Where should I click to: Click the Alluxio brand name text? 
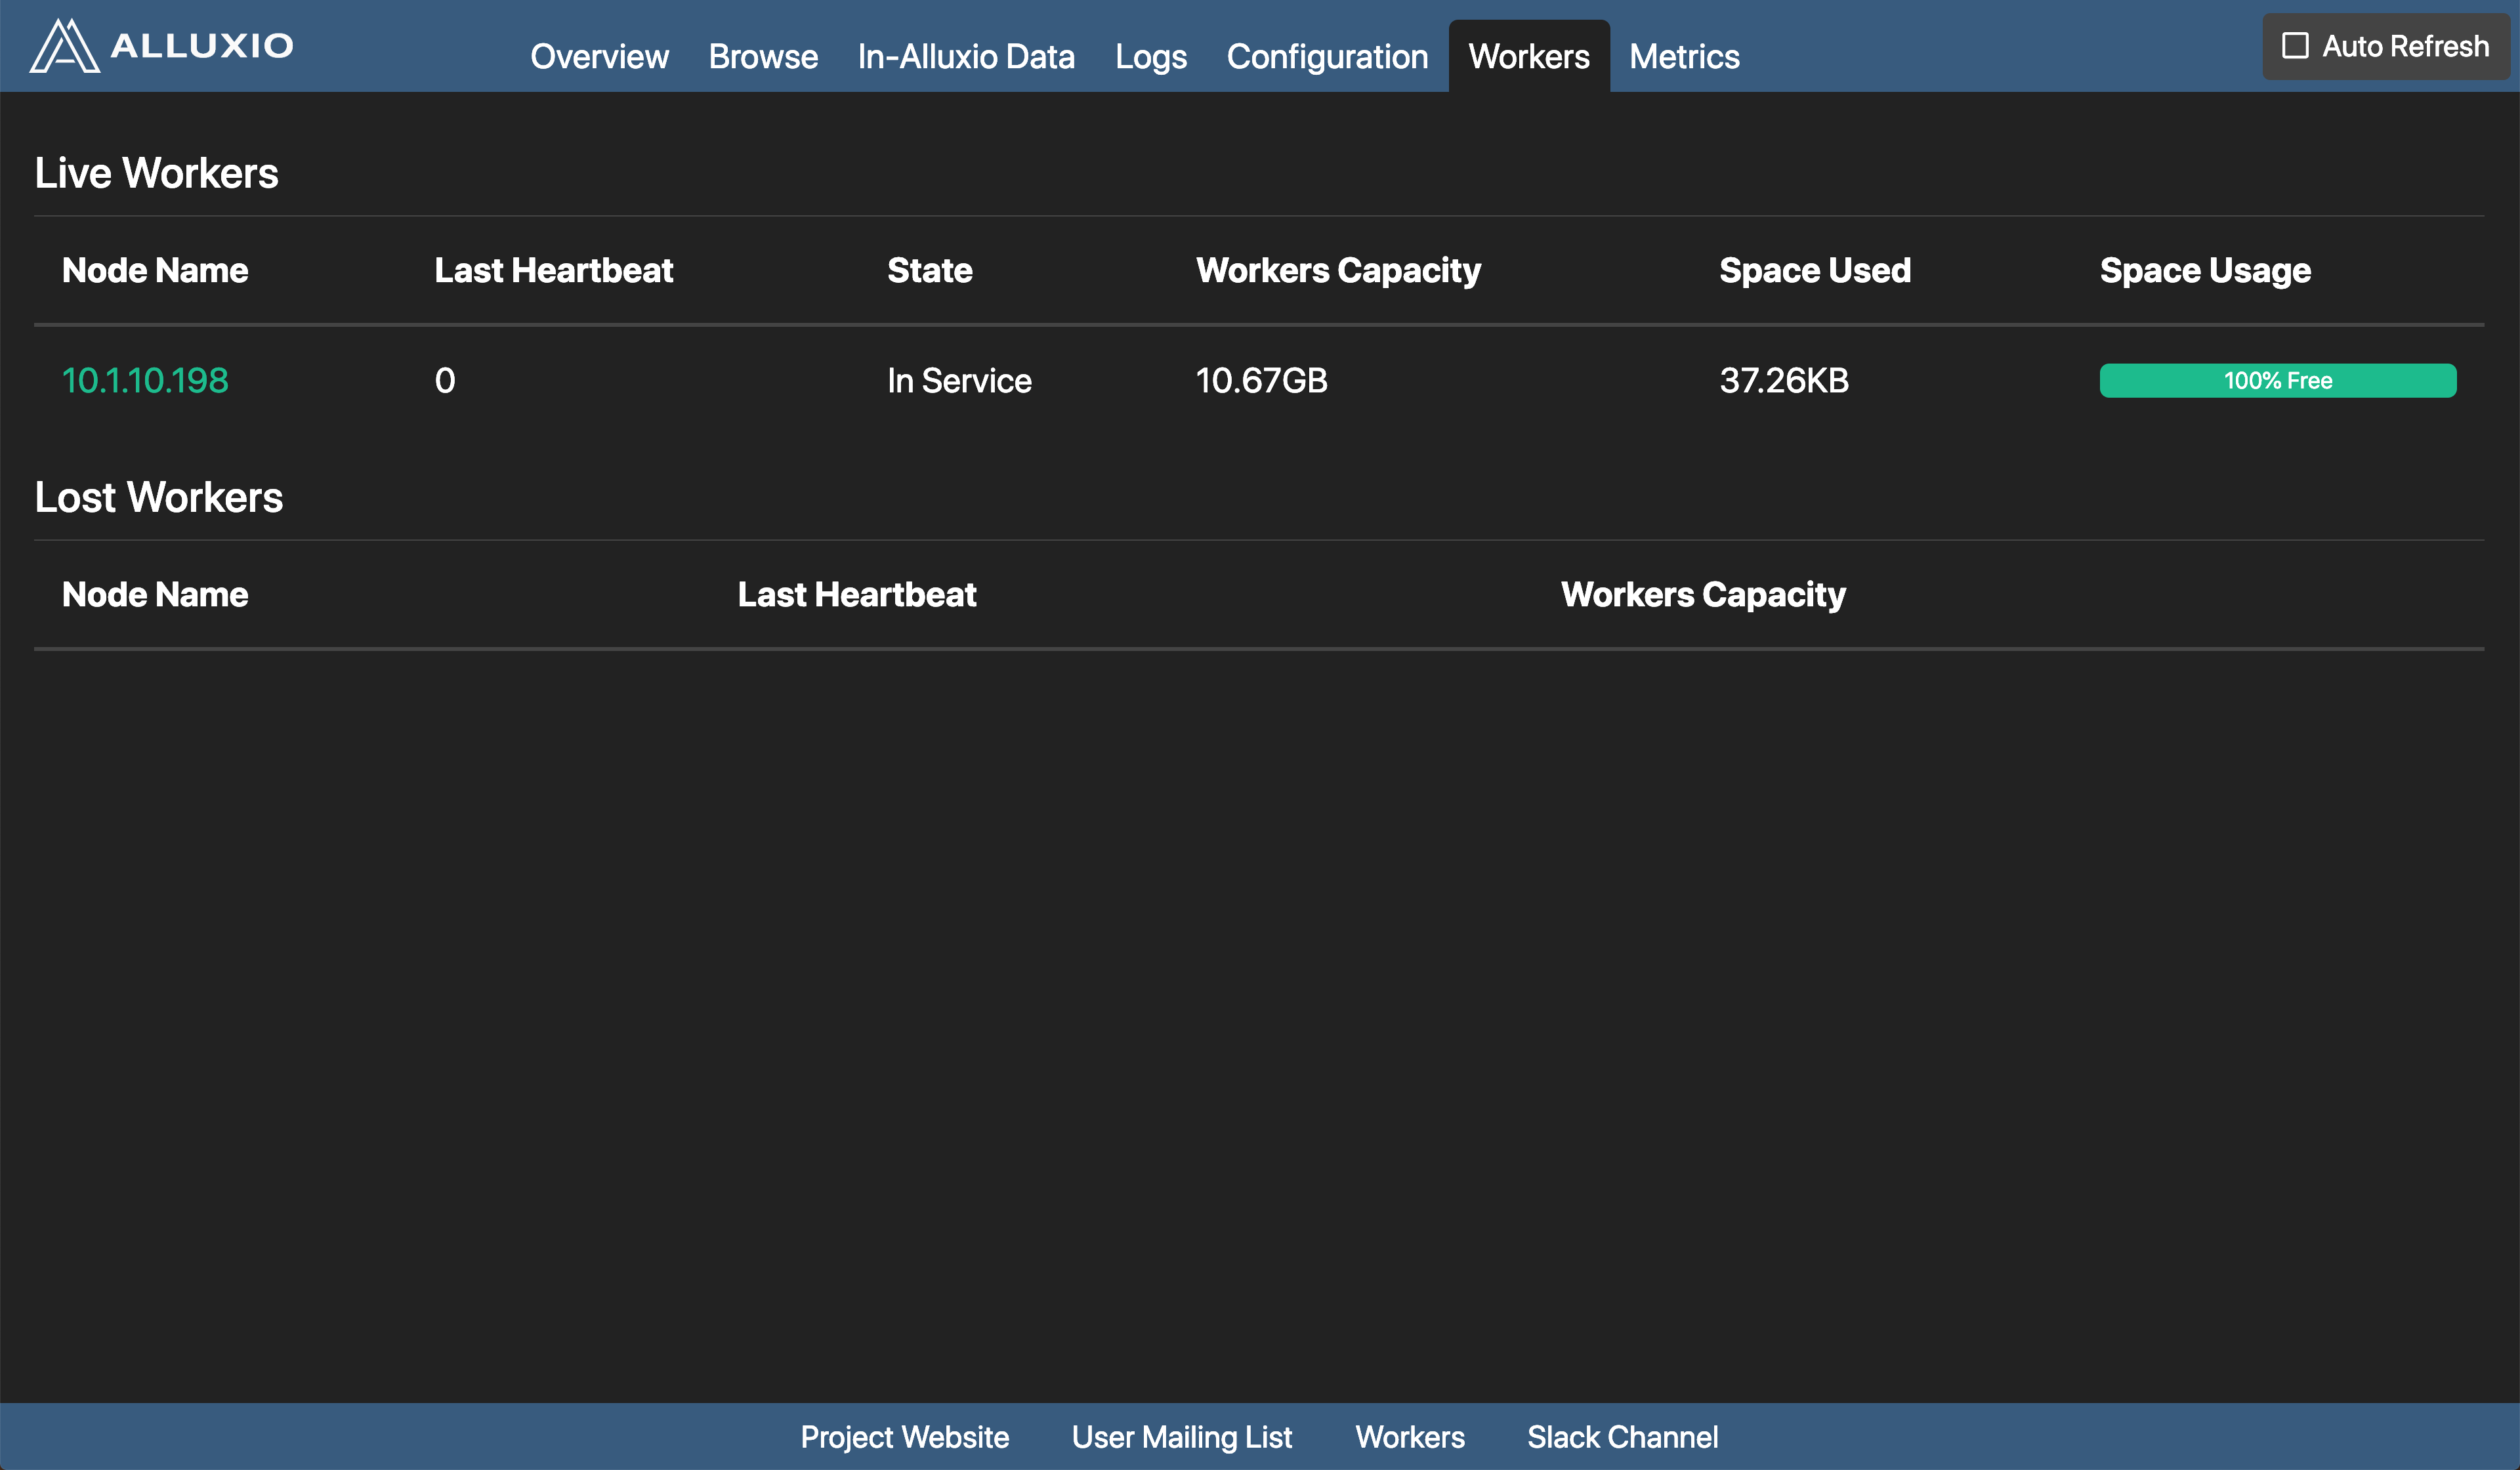[202, 46]
